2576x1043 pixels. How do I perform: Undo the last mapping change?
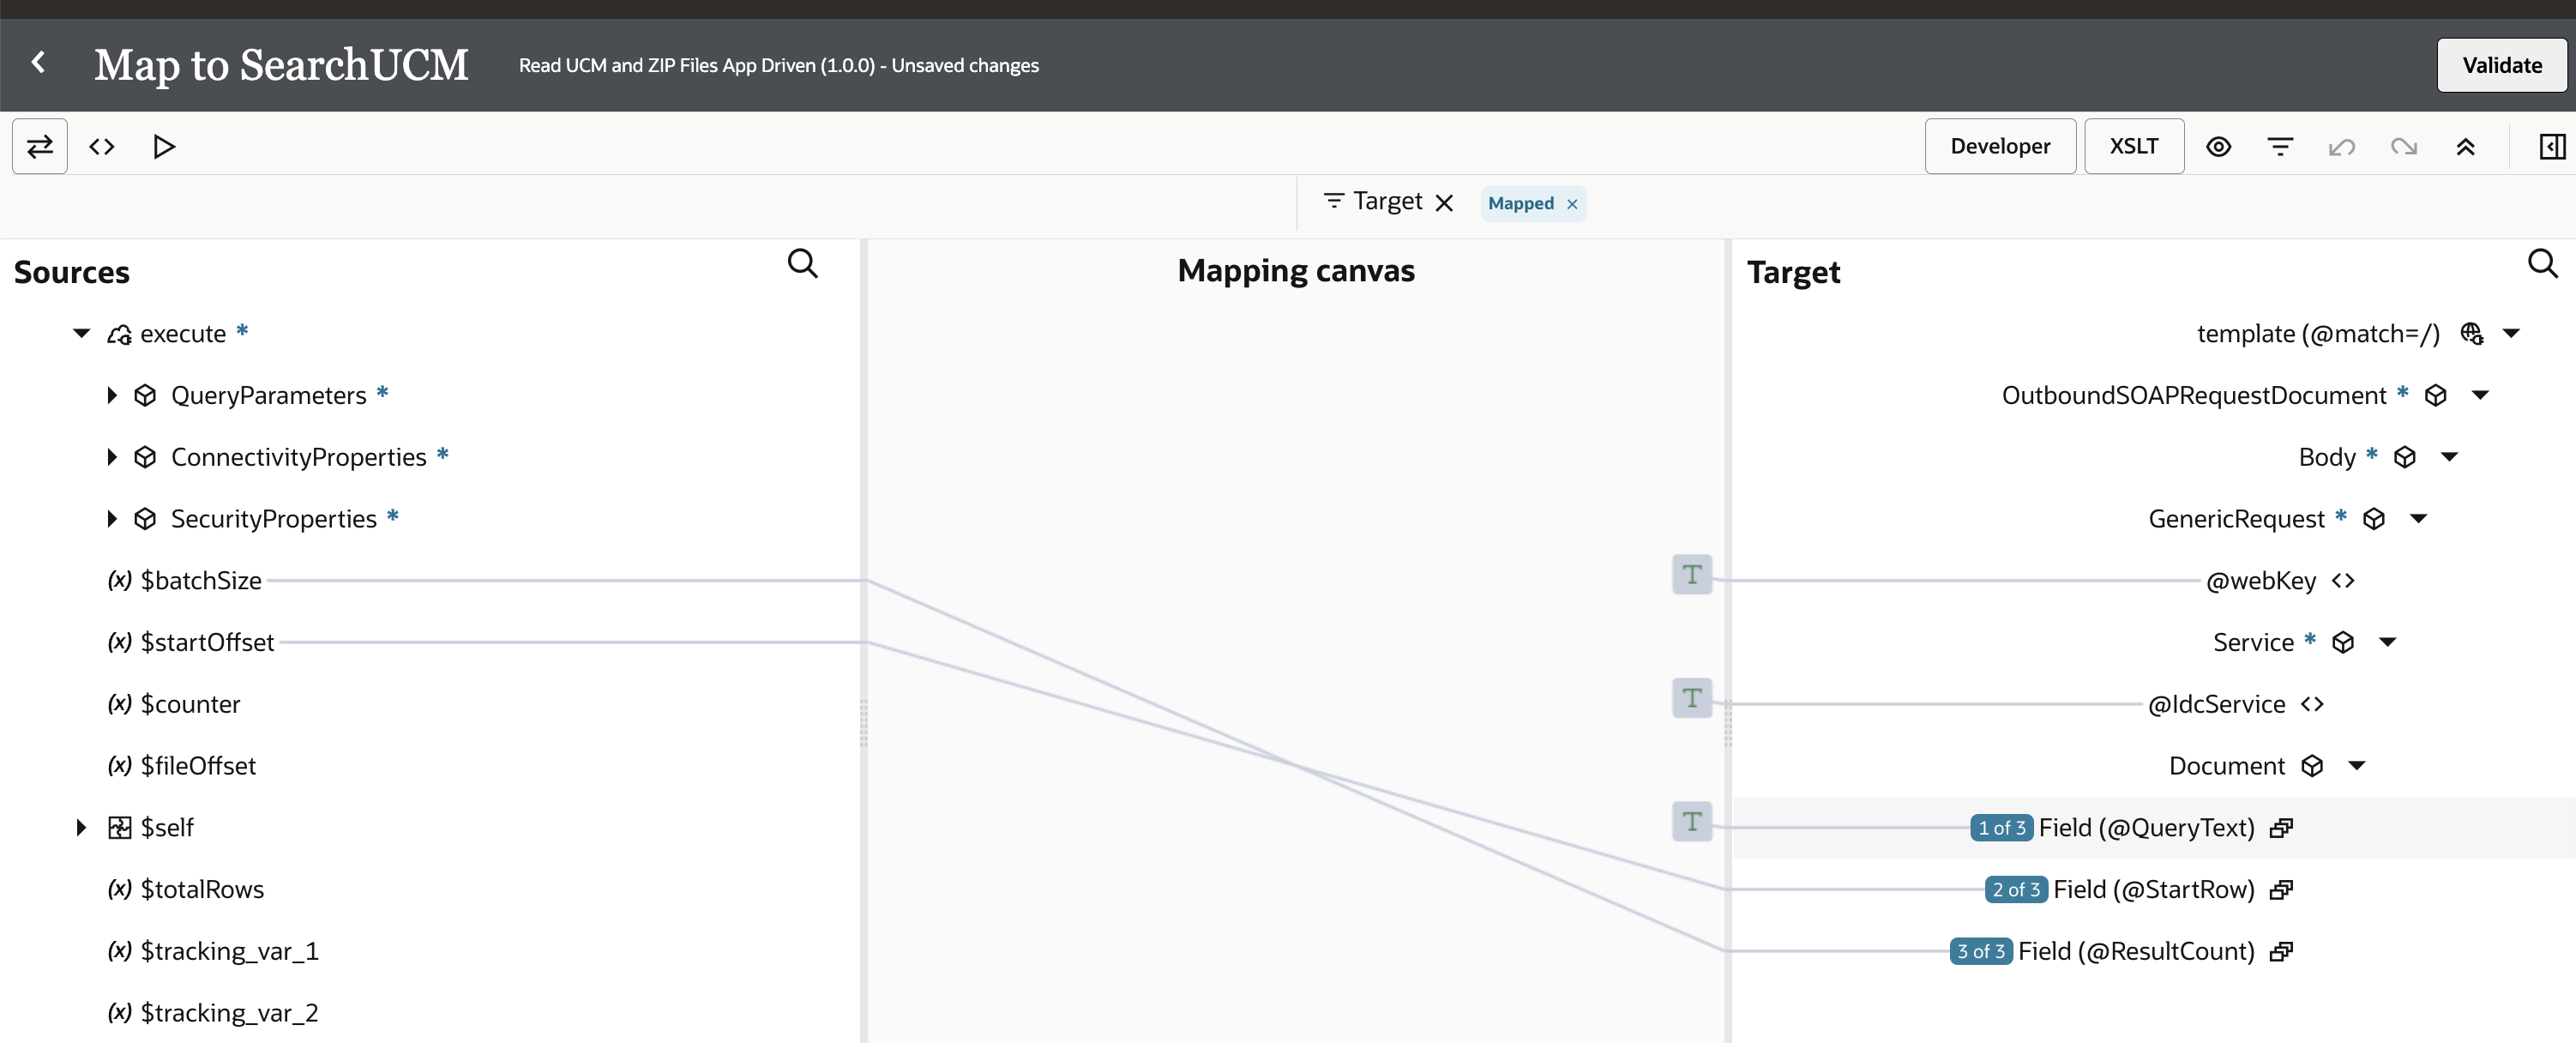point(2343,146)
